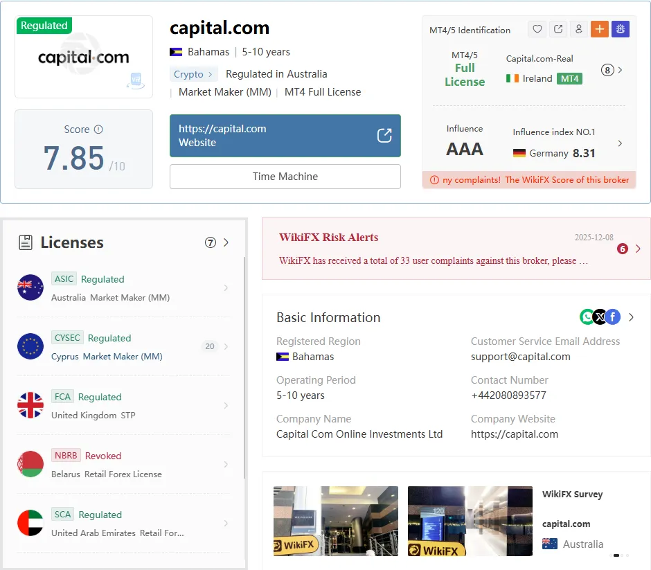Click the first WikiFX survey photo

point(335,521)
